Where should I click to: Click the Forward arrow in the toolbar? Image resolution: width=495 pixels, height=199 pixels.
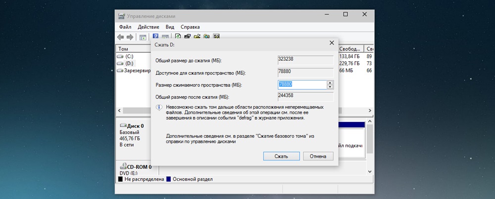point(130,37)
